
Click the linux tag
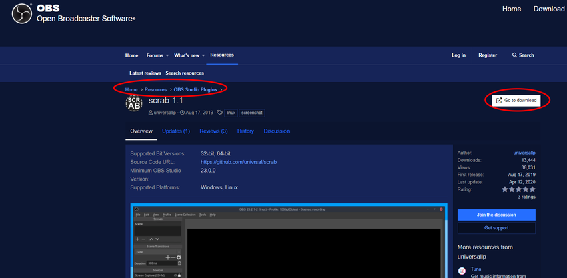231,113
